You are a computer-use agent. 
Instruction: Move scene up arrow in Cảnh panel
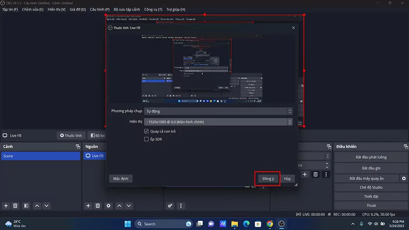pyautogui.click(x=37, y=206)
